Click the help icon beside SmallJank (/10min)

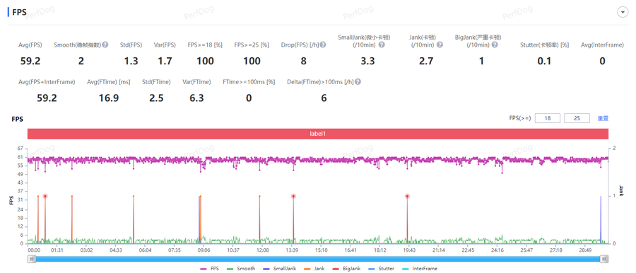pyautogui.click(x=382, y=45)
